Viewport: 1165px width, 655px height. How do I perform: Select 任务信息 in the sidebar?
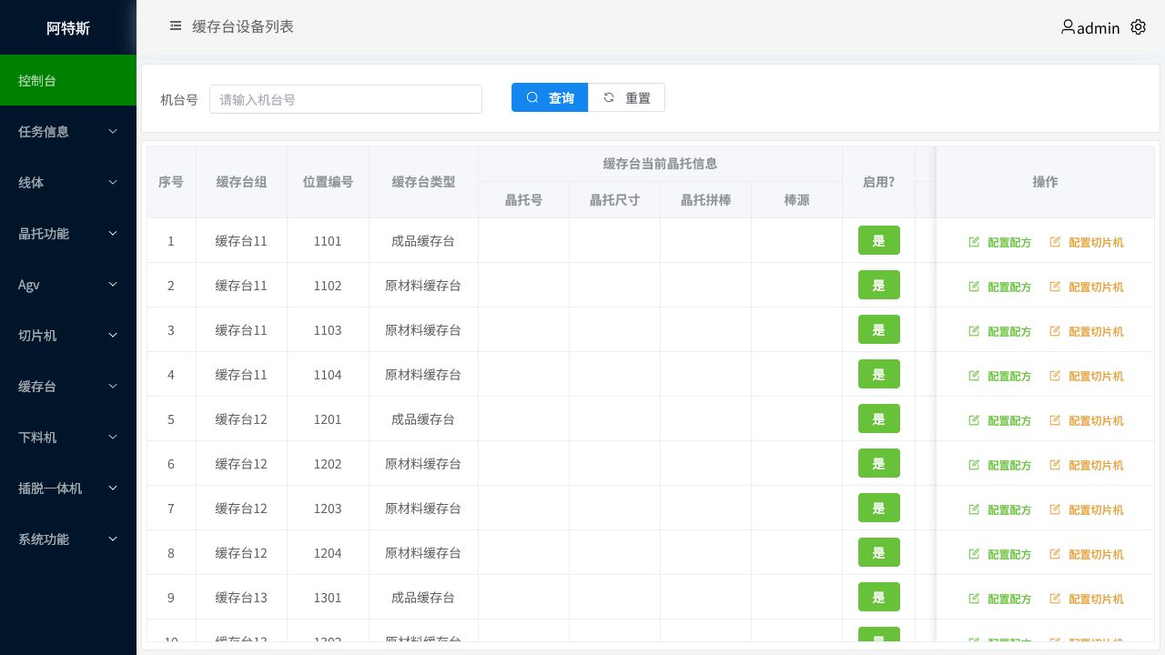click(x=68, y=131)
